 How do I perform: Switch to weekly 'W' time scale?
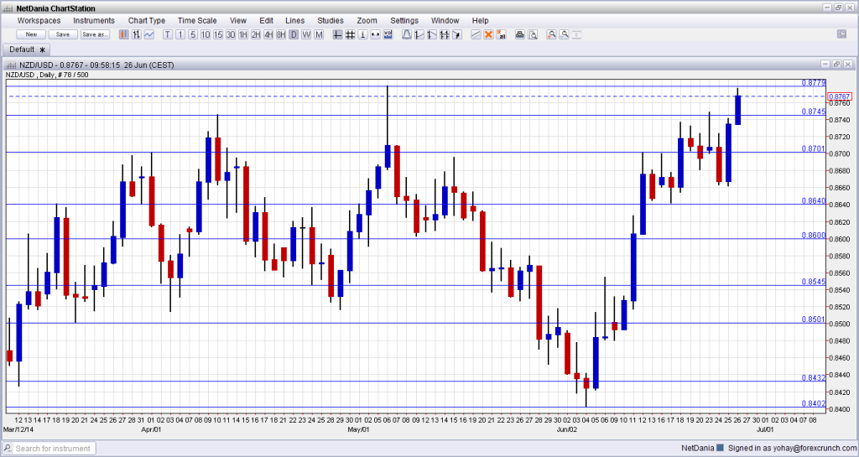(306, 34)
